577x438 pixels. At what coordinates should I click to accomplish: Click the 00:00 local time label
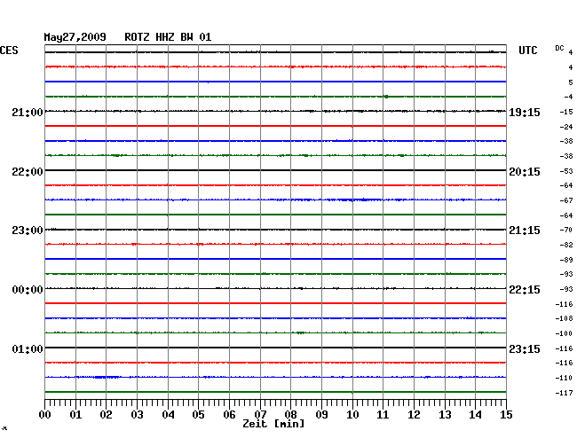pos(28,290)
